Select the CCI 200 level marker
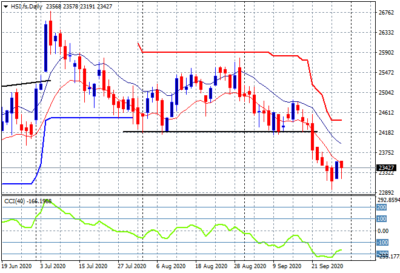The width and height of the screenshot is (400, 273). click(382, 207)
